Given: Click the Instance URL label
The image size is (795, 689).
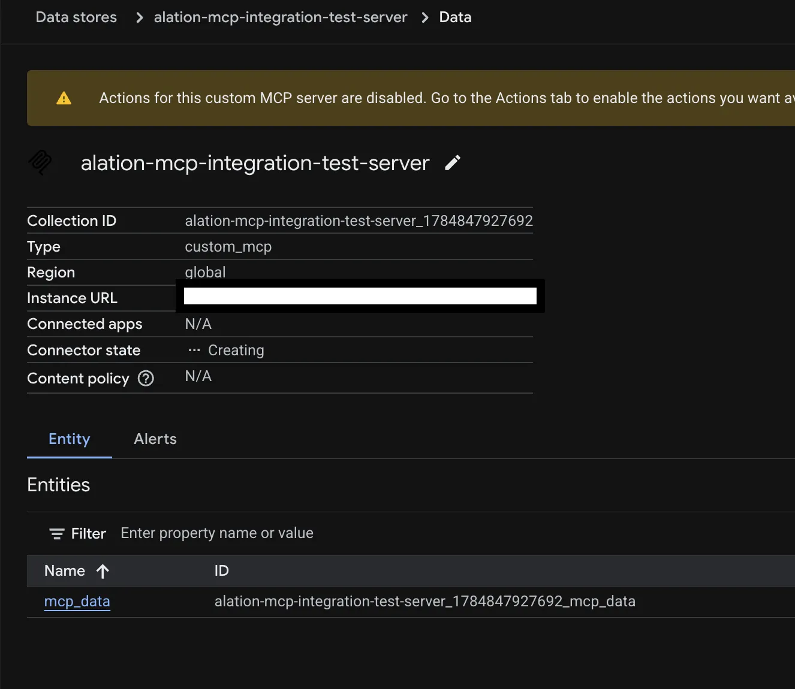Looking at the screenshot, I should tap(73, 298).
